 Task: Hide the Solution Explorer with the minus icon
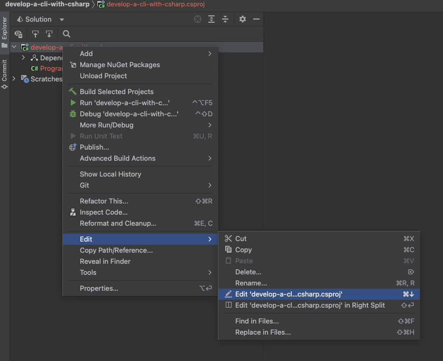[256, 19]
